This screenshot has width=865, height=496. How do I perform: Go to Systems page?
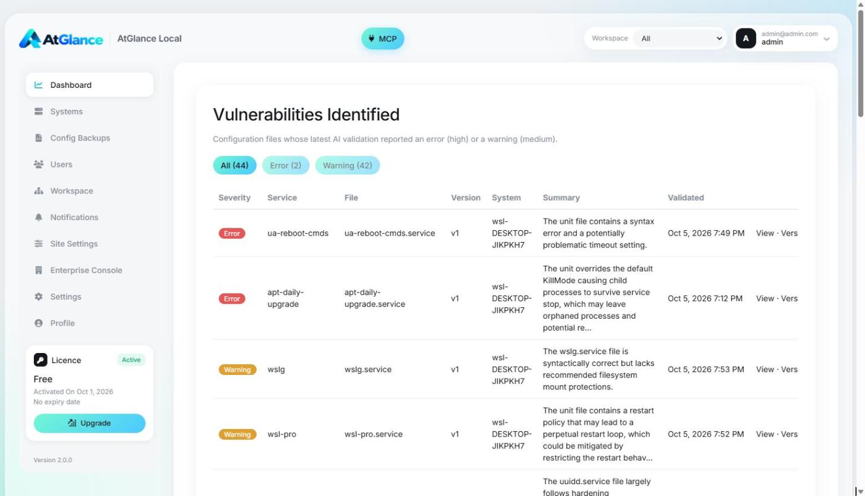coord(90,112)
